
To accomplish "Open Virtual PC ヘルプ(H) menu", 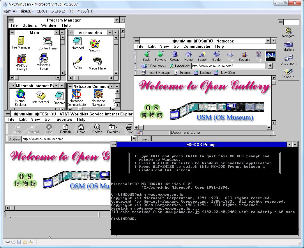I will pos(85,11).
